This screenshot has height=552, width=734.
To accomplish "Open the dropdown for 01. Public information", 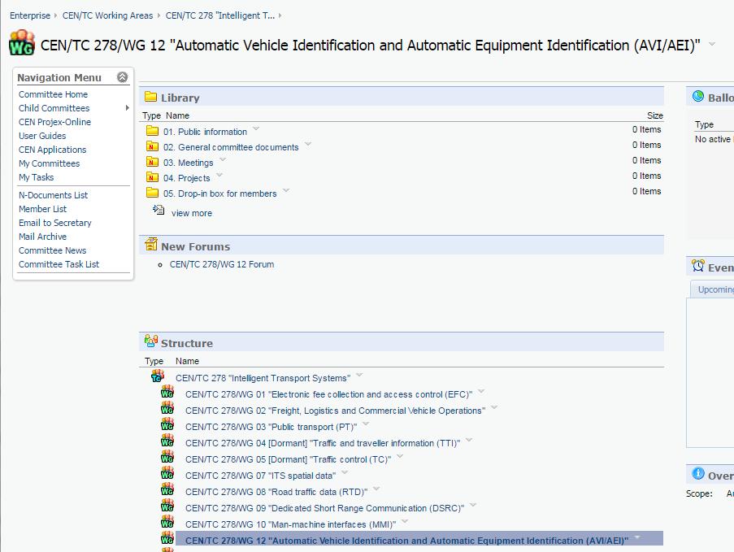I will pyautogui.click(x=256, y=128).
